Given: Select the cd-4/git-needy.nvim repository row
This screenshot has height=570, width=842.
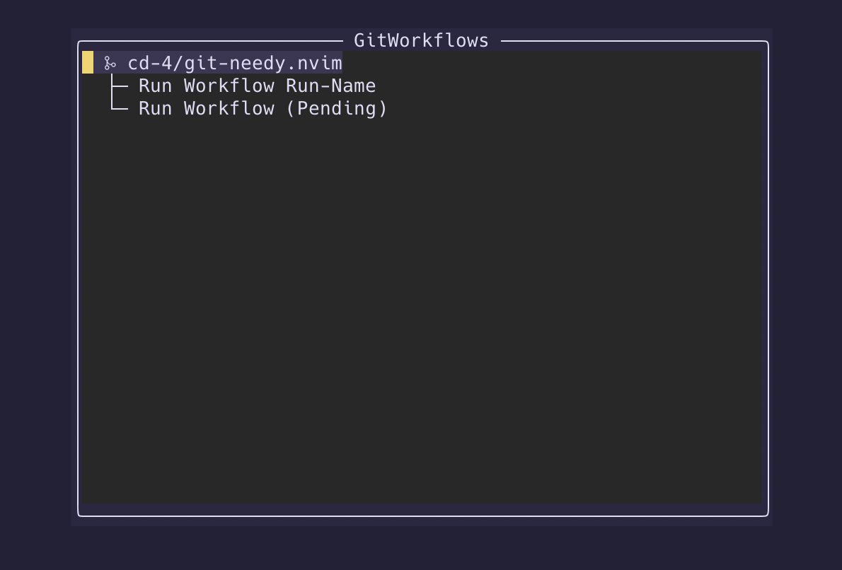Looking at the screenshot, I should point(212,63).
